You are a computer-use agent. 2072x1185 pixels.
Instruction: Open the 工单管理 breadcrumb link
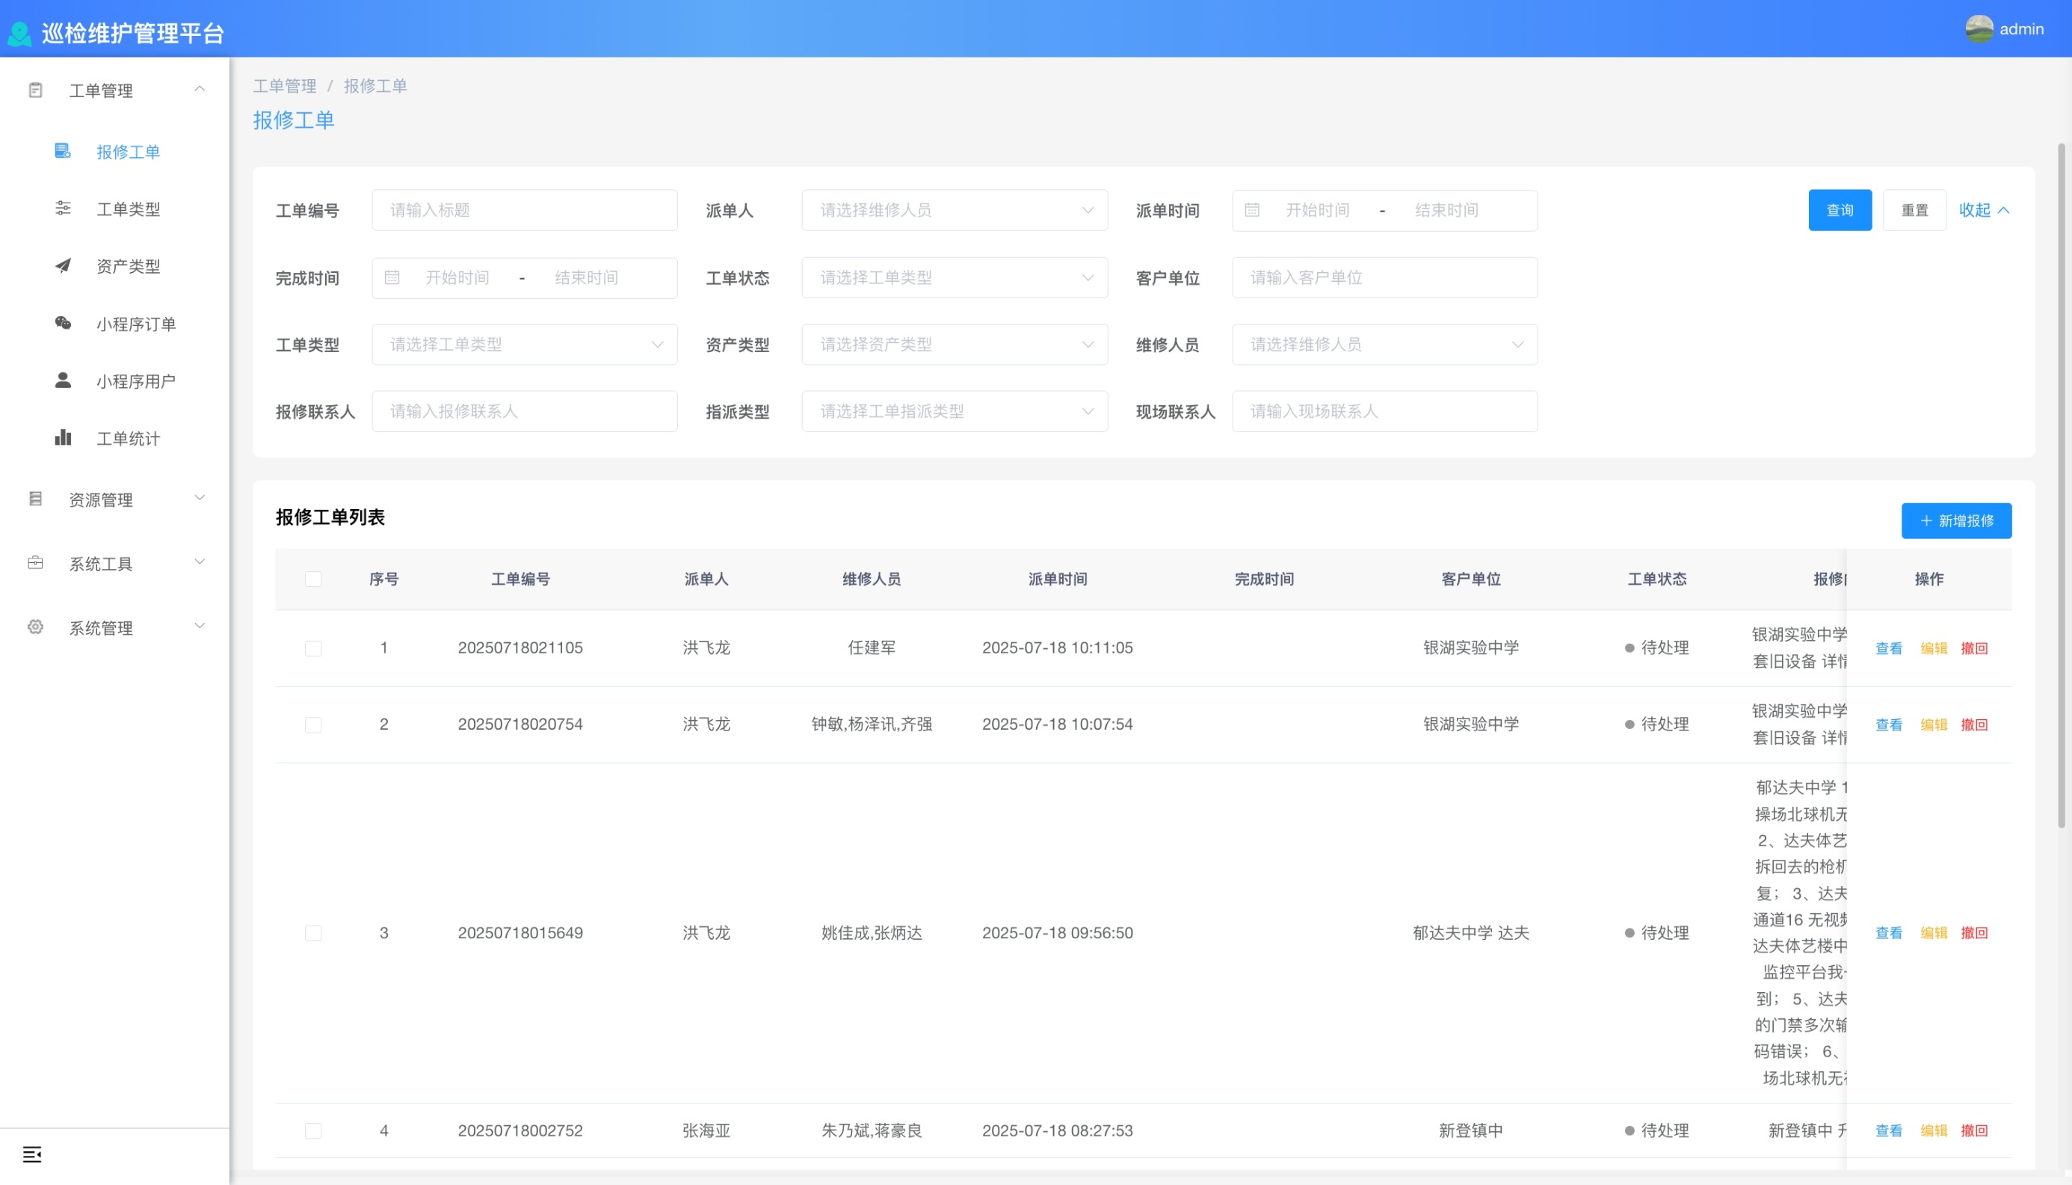coord(285,85)
